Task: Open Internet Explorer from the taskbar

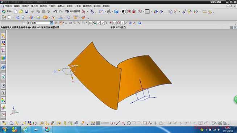Action: pyautogui.click(x=25, y=129)
